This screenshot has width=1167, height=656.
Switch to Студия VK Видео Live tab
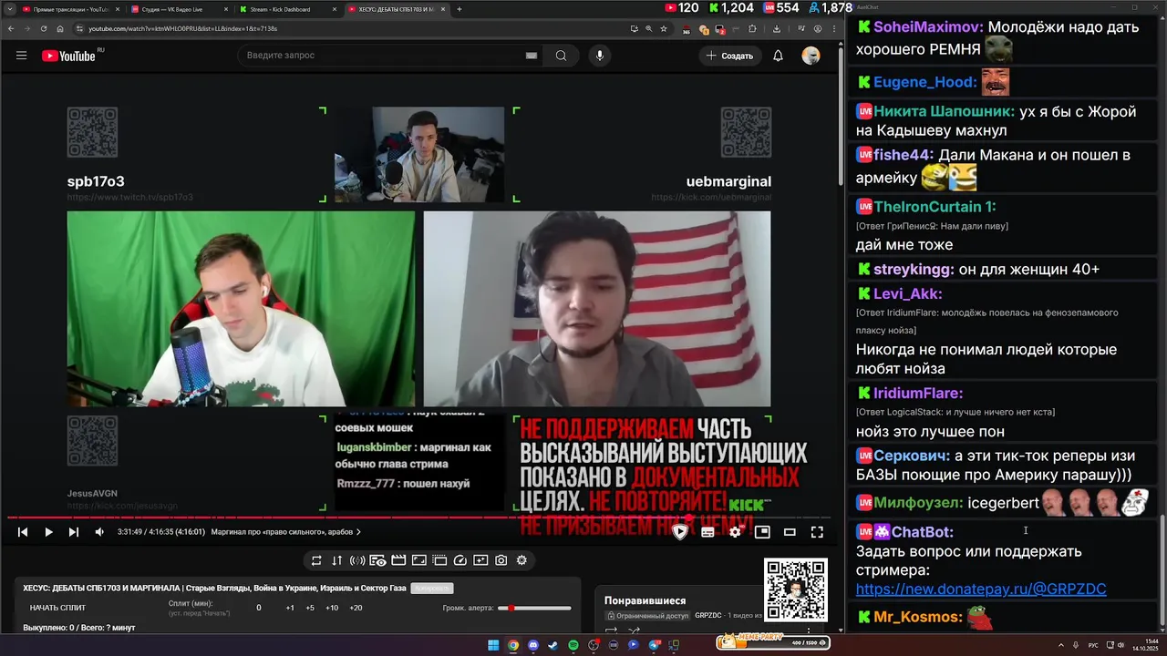point(179,9)
